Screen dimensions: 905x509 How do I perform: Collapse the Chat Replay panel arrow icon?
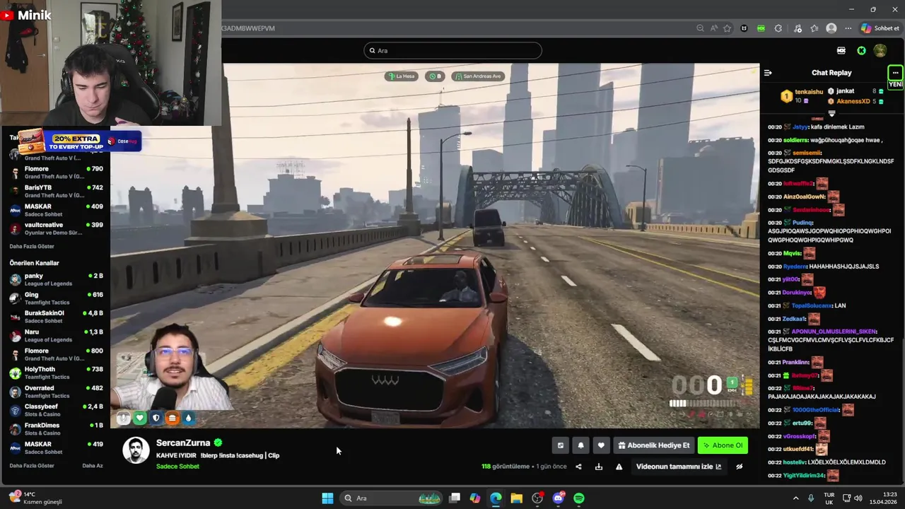(768, 73)
